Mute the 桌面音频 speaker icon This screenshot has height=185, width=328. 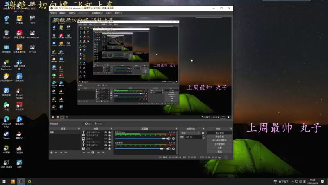[x=169, y=149]
